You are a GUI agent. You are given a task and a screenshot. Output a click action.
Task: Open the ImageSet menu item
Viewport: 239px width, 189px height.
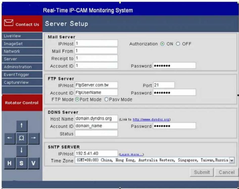coord(22,44)
